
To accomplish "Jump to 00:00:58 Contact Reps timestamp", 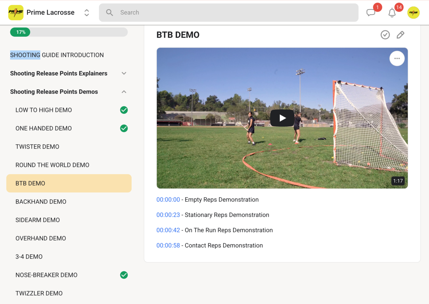I will pos(168,246).
